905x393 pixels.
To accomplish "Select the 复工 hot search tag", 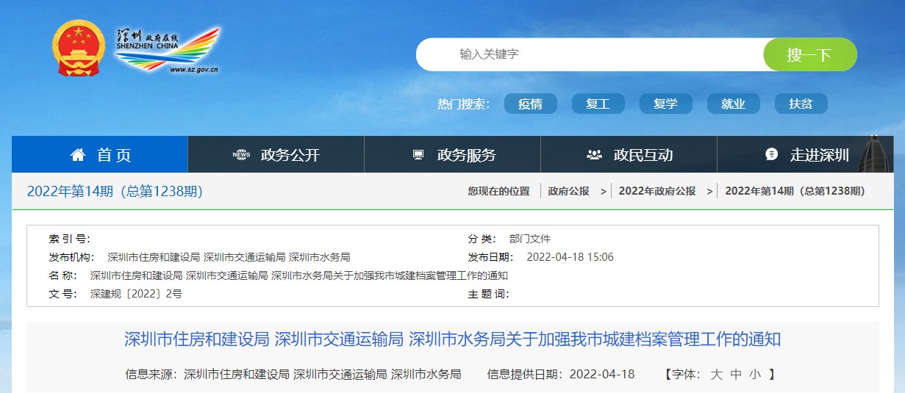I will click(x=598, y=104).
